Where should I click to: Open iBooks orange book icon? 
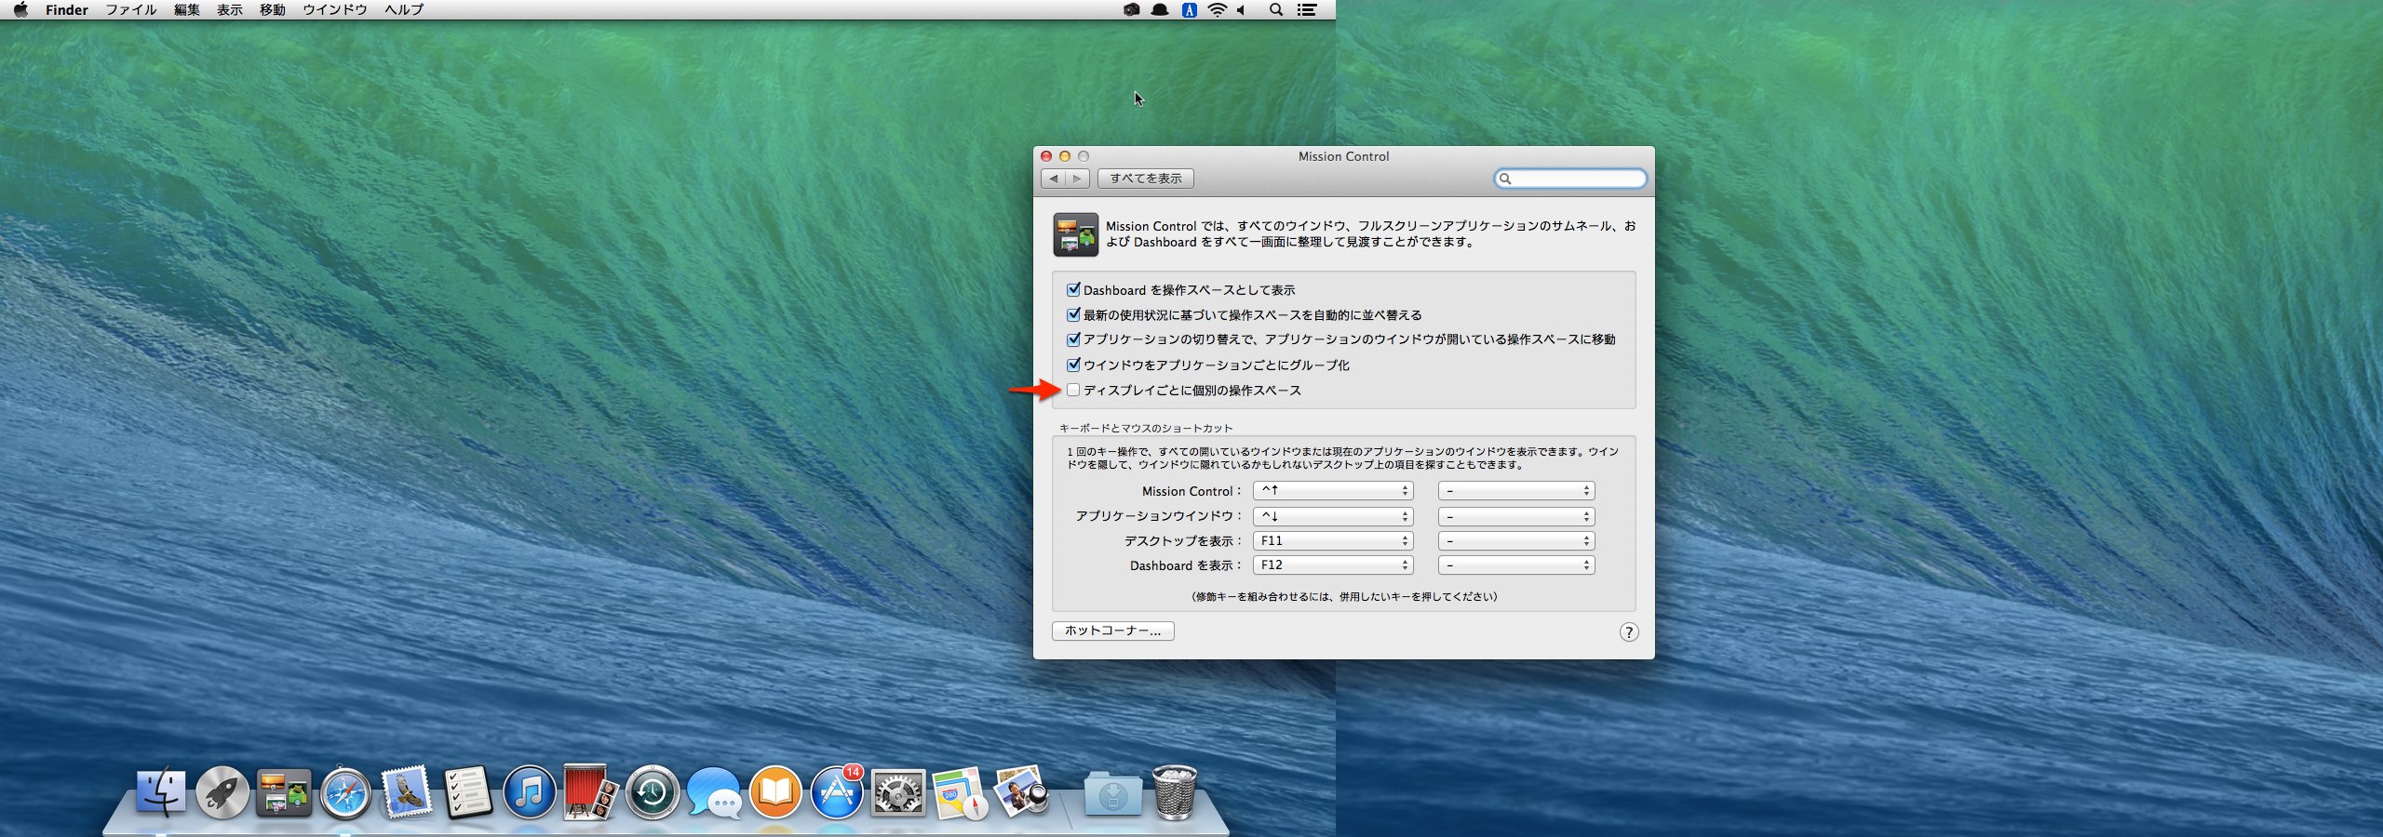pos(775,793)
